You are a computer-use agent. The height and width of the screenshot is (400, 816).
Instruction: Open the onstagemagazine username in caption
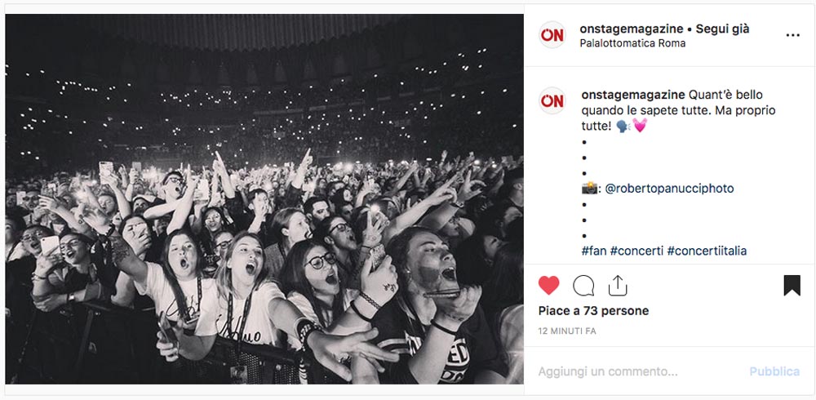[x=633, y=95]
